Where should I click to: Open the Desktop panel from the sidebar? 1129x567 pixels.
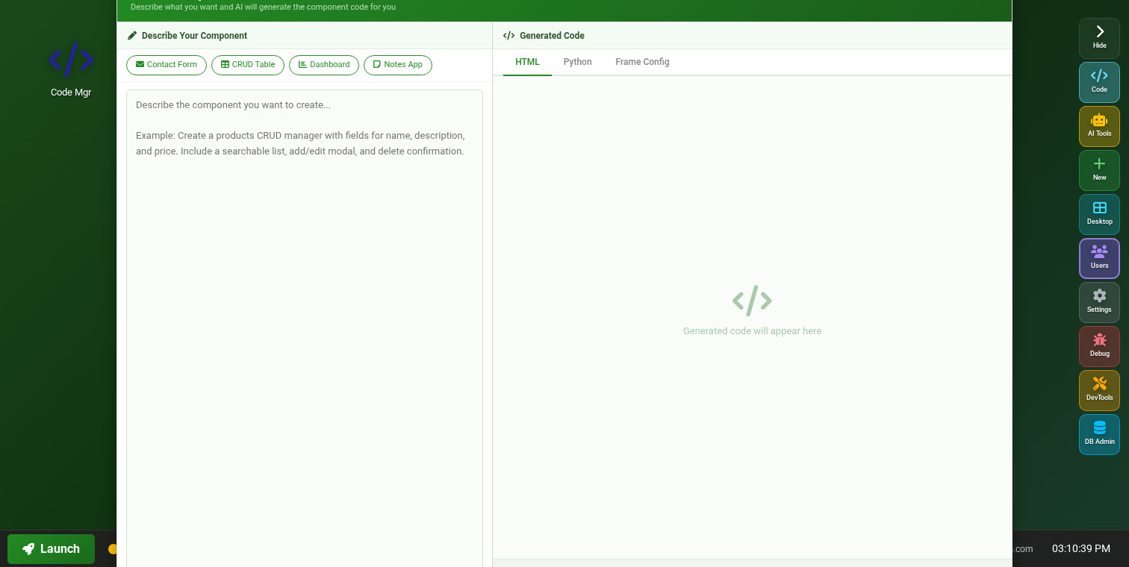point(1099,214)
